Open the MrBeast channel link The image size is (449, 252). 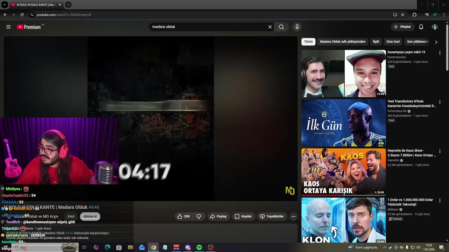(393, 210)
